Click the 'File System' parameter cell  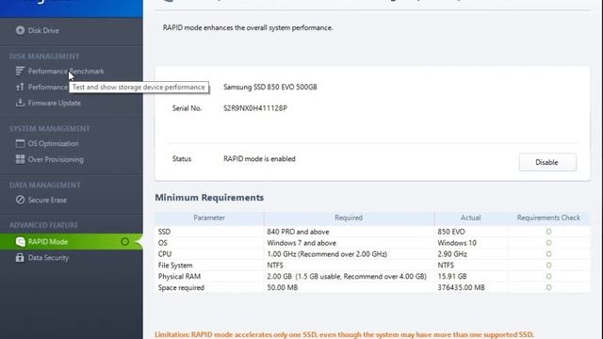(x=175, y=266)
